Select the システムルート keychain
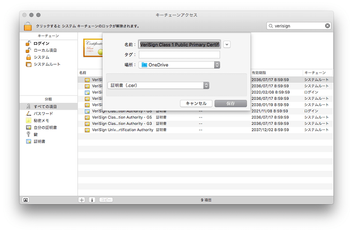Screen dimensions: 353x232 (x=47, y=64)
